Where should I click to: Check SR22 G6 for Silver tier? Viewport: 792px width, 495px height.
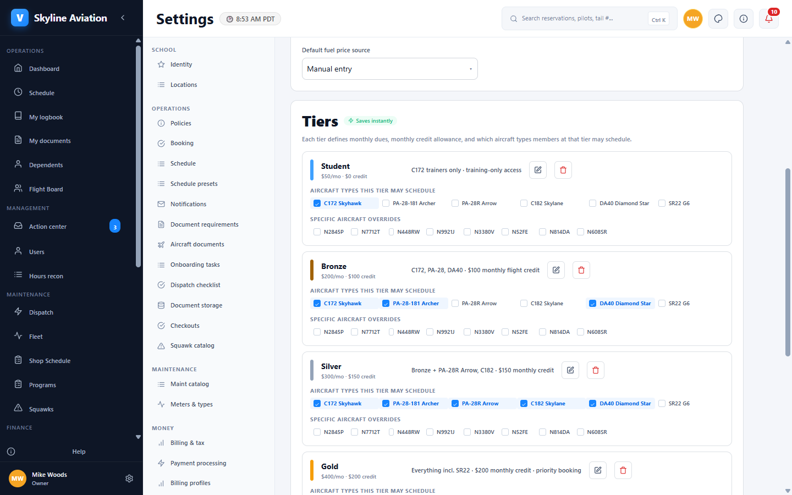point(662,404)
